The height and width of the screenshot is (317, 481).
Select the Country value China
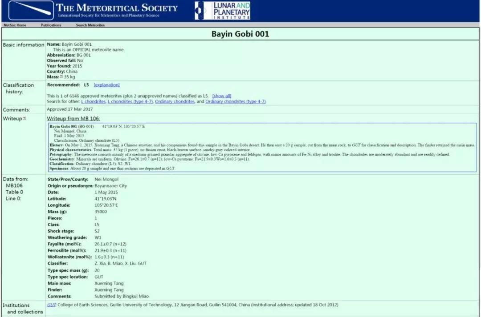(x=72, y=72)
